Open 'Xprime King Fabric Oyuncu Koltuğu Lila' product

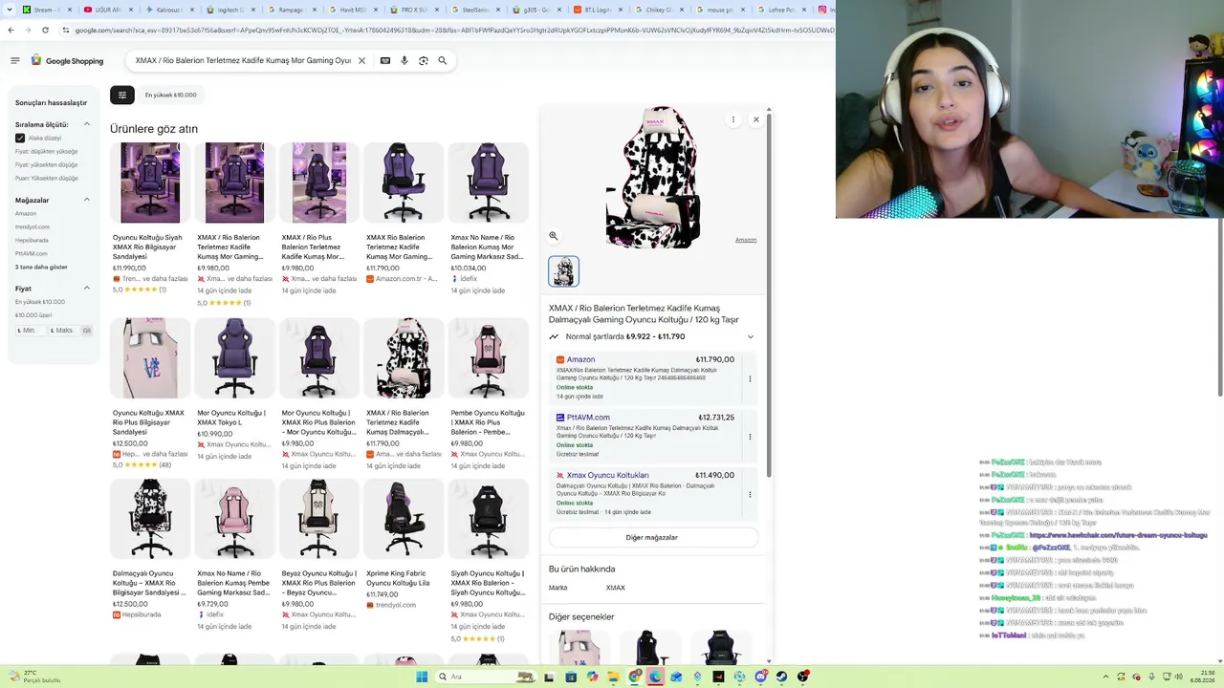[x=404, y=545]
